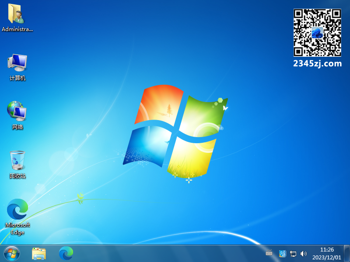
Task: Launch Edge from the taskbar
Action: (x=66, y=253)
